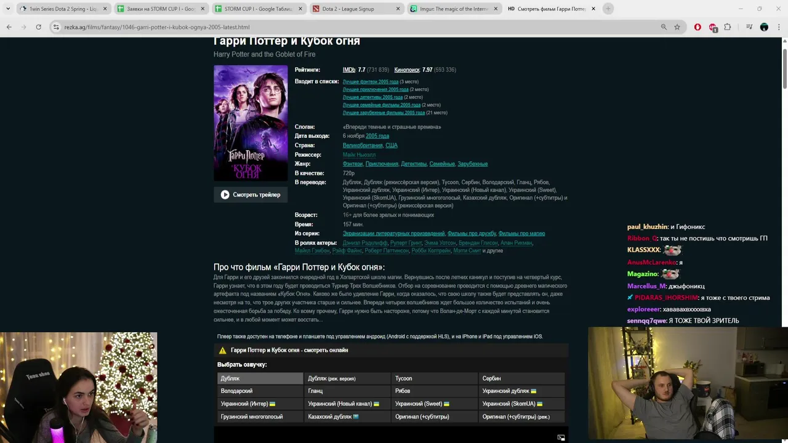788x443 pixels.
Task: Select the Сербин voiceover
Action: pyautogui.click(x=522, y=378)
